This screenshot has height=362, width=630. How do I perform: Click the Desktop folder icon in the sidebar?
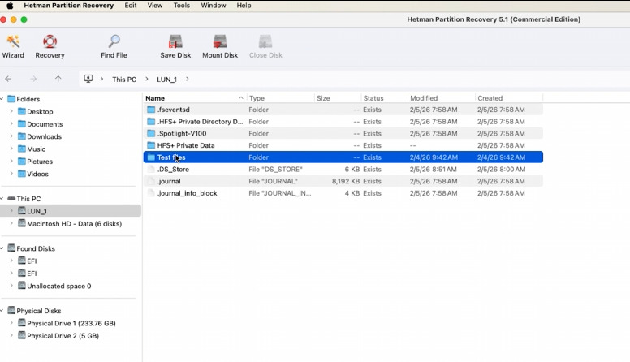[22, 111]
